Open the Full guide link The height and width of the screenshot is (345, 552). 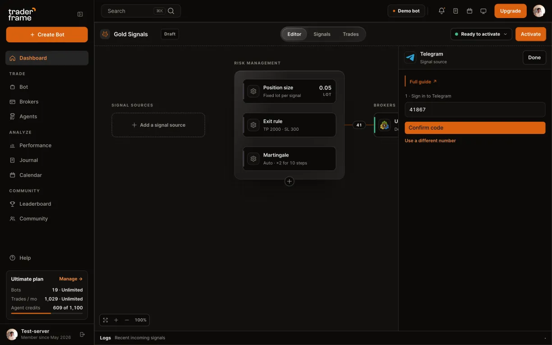[423, 82]
